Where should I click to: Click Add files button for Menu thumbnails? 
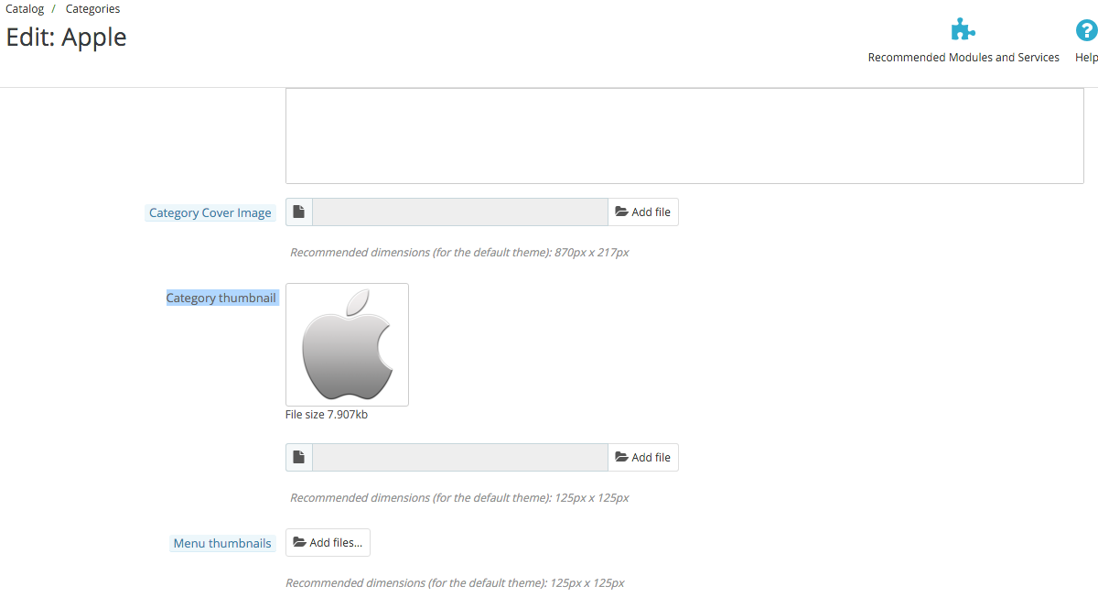tap(328, 542)
